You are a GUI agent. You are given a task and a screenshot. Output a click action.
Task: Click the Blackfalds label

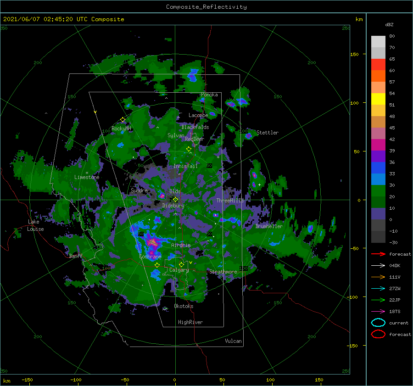(x=195, y=127)
